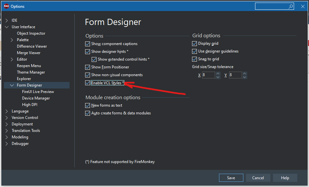This screenshot has width=309, height=187.
Task: Disable the Enable VCL Styles checkbox
Action: tap(87, 83)
